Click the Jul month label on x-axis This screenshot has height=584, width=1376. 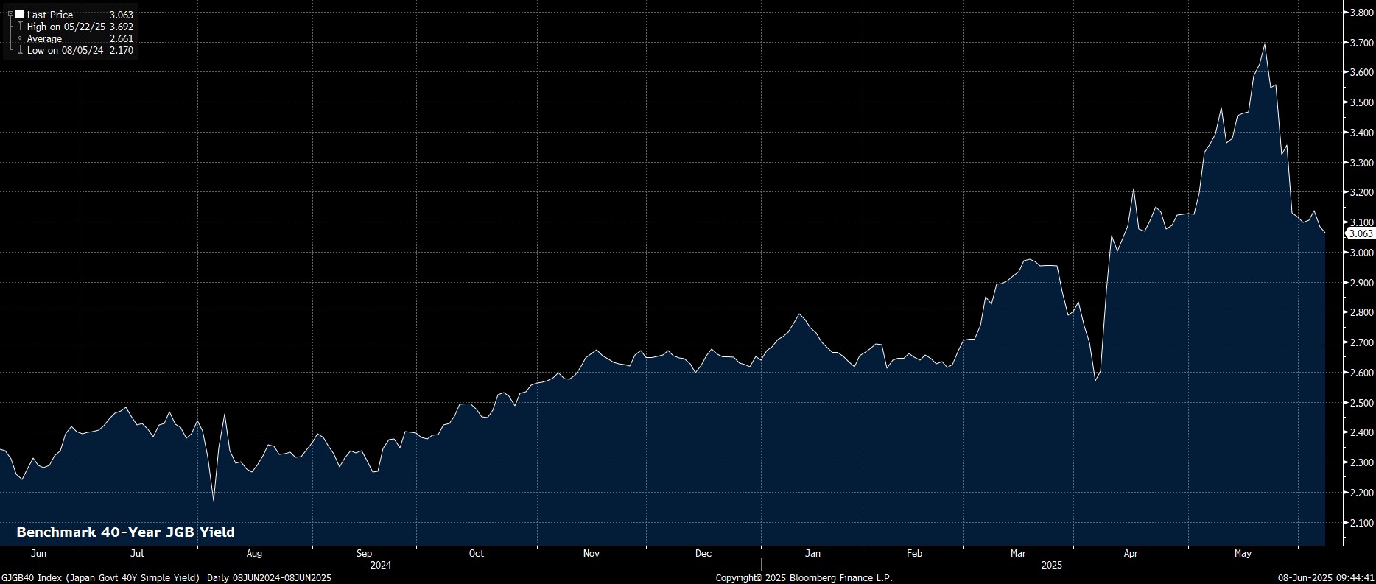(x=137, y=553)
